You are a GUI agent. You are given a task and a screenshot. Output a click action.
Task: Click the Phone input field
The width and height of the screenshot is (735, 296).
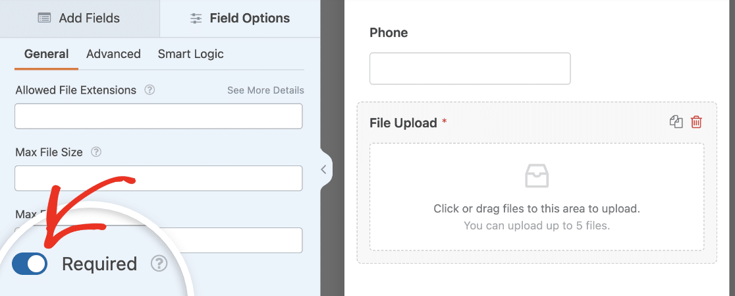[x=470, y=69]
